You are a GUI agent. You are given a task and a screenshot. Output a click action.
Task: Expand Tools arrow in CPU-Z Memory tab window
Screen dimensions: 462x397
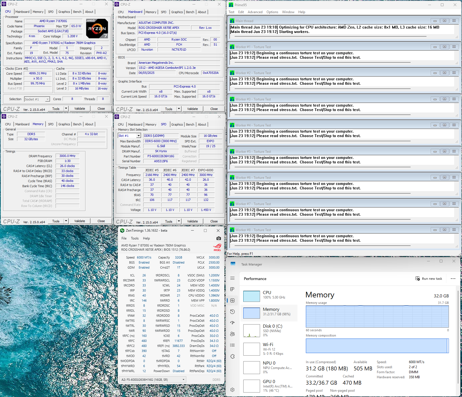point(66,221)
